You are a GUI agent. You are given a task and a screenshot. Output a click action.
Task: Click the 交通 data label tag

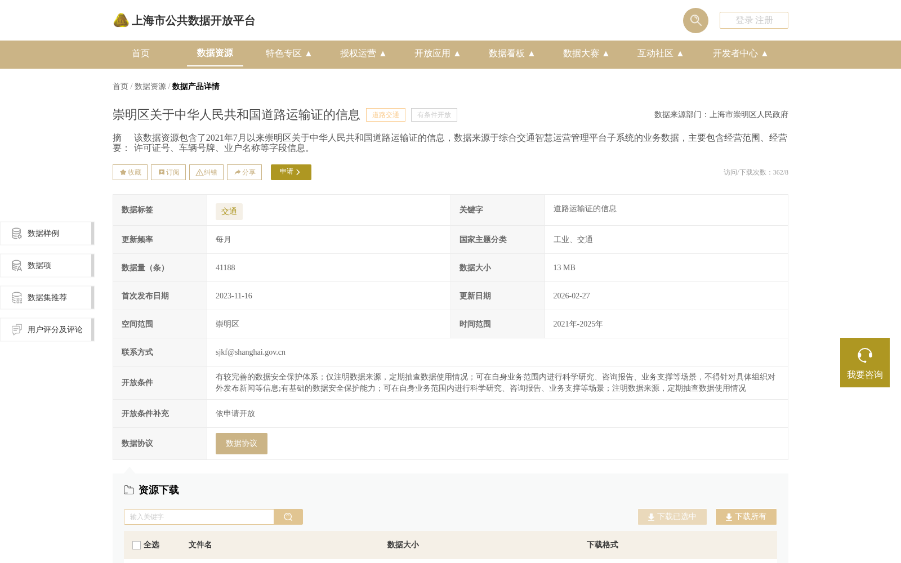point(229,212)
